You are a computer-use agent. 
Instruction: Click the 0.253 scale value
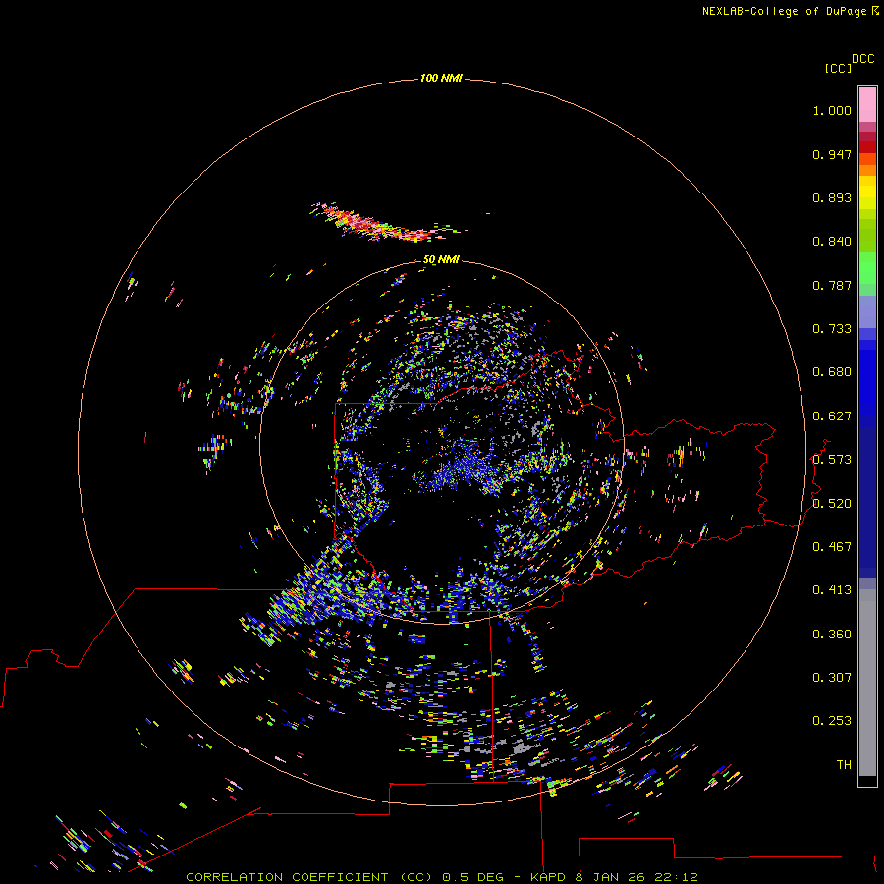(832, 721)
